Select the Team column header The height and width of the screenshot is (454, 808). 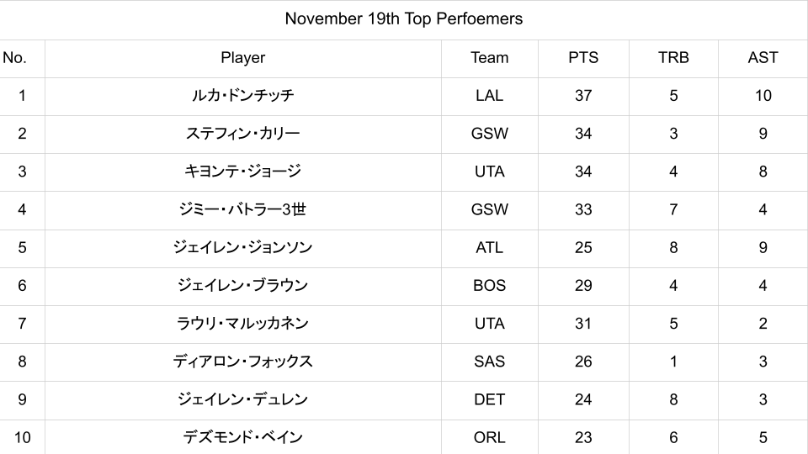pyautogui.click(x=489, y=58)
